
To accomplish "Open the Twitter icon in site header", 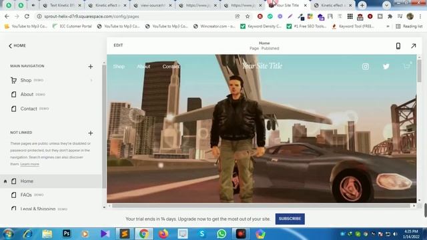I will [386, 67].
